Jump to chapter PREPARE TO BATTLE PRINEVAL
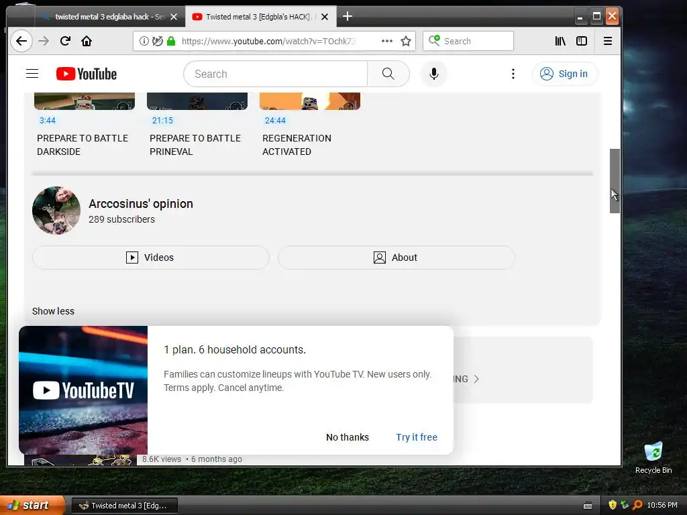Viewport: 687px width, 515px height. pos(195,145)
